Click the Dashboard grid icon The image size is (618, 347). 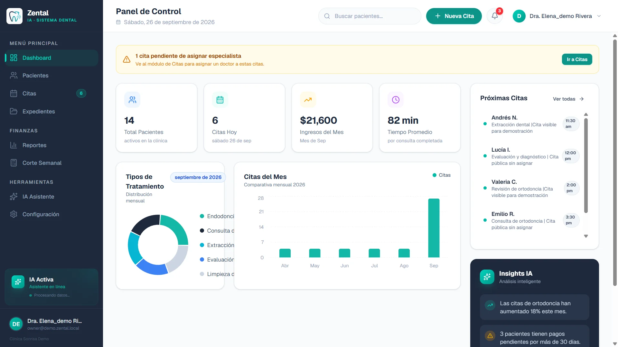(14, 58)
